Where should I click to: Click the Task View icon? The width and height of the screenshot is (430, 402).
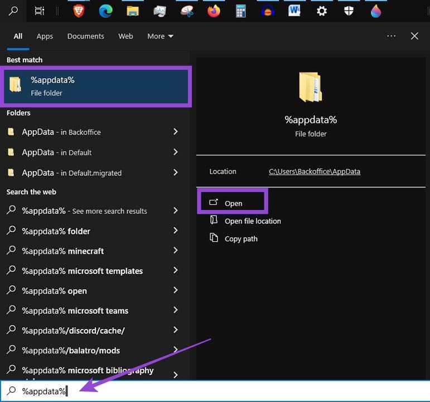(x=40, y=11)
